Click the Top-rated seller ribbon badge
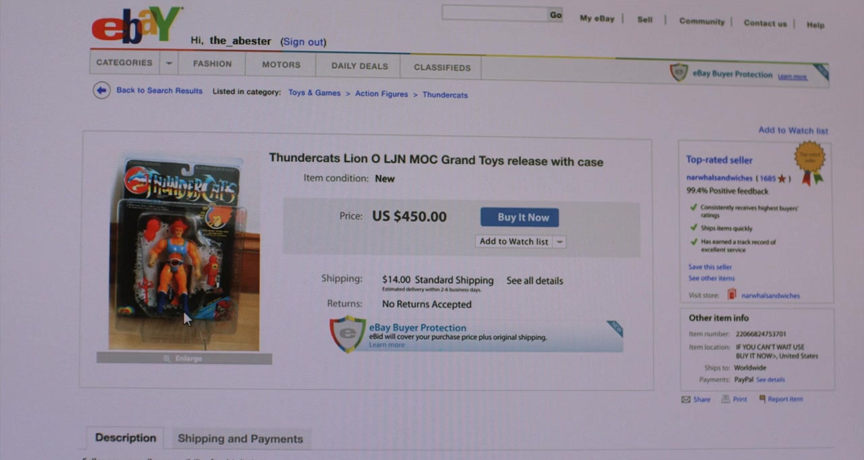Screen dimensions: 864x460 pos(810,162)
